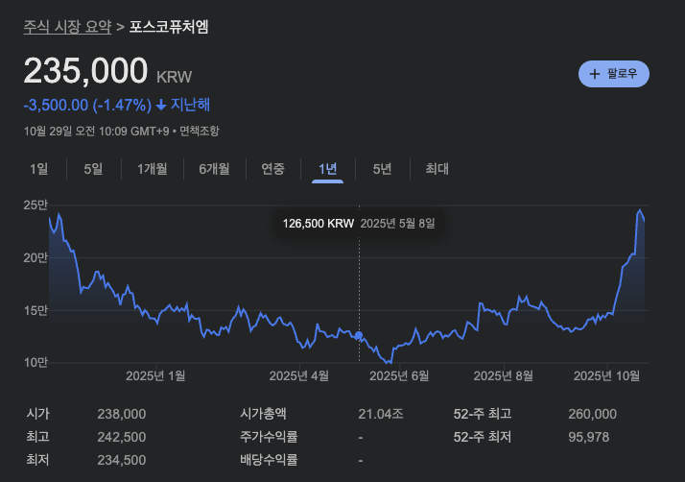Click the active 1년 tab
685x482 pixels.
coord(327,169)
